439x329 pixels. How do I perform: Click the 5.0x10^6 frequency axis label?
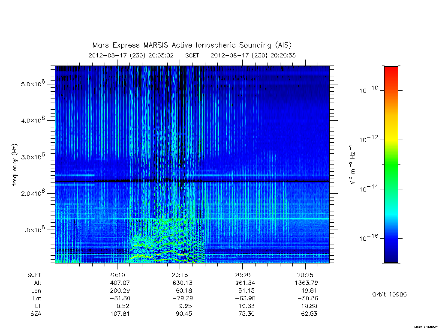click(33, 84)
